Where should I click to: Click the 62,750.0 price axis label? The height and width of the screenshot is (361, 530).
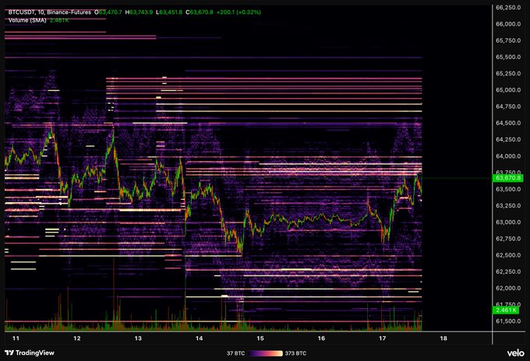pyautogui.click(x=508, y=239)
